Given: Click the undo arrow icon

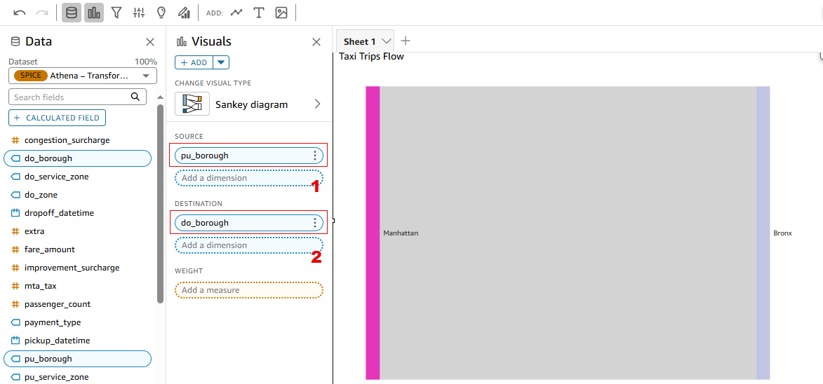Looking at the screenshot, I should pos(20,13).
